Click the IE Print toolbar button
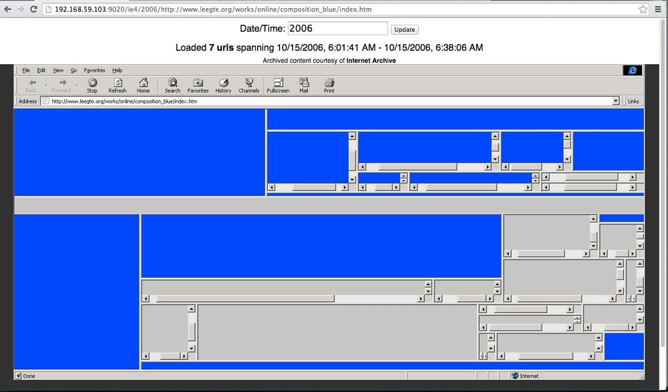The image size is (668, 392). pos(329,85)
